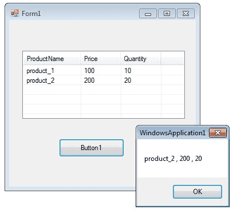
Task: Click Button1 on the form
Action: pyautogui.click(x=92, y=148)
